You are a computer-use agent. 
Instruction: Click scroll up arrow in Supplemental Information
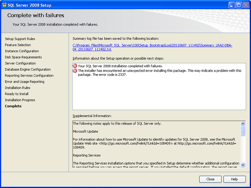pyautogui.click(x=243, y=124)
